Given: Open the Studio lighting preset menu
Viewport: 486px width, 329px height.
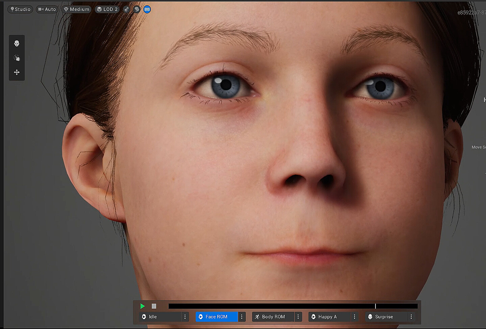Looking at the screenshot, I should [20, 9].
